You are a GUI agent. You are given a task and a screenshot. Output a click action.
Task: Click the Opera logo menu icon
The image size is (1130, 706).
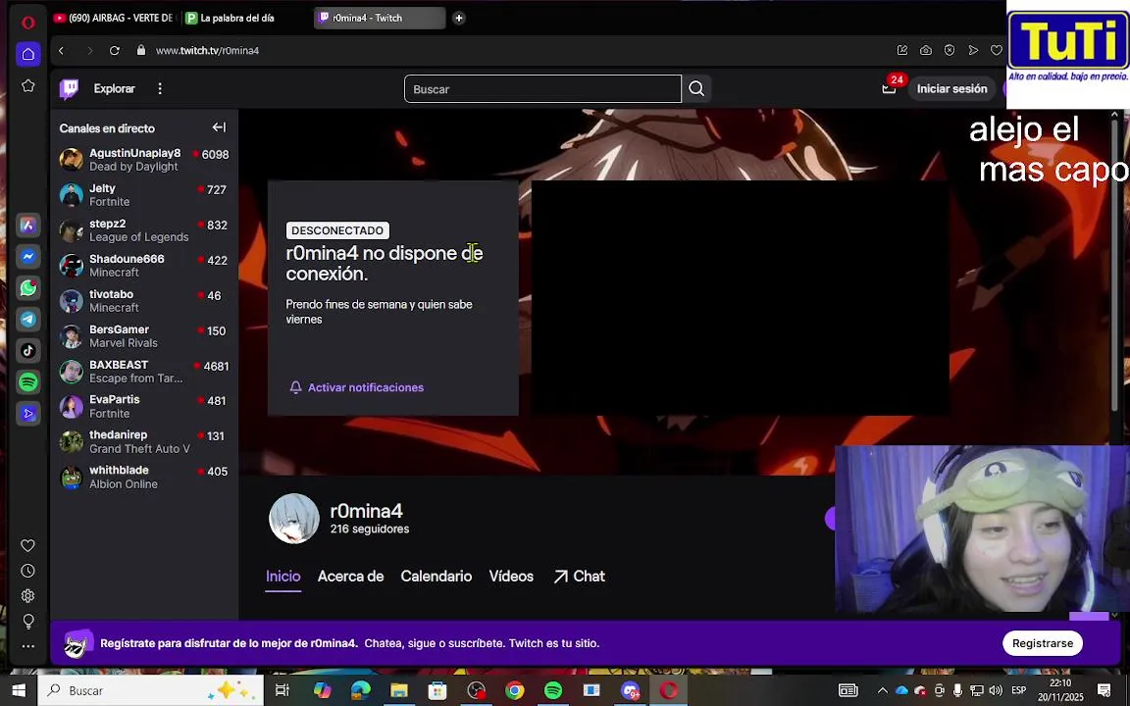[28, 24]
